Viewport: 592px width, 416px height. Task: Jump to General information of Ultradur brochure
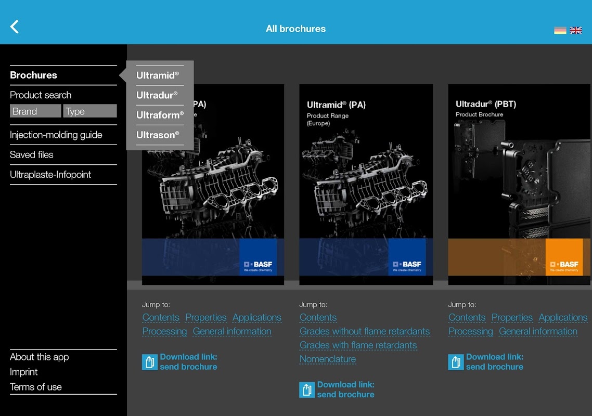pyautogui.click(x=538, y=331)
